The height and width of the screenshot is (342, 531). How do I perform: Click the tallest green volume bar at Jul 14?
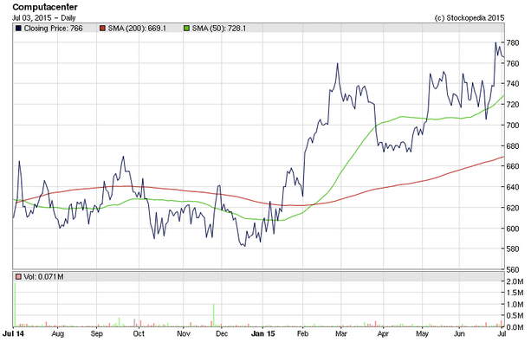(x=16, y=305)
